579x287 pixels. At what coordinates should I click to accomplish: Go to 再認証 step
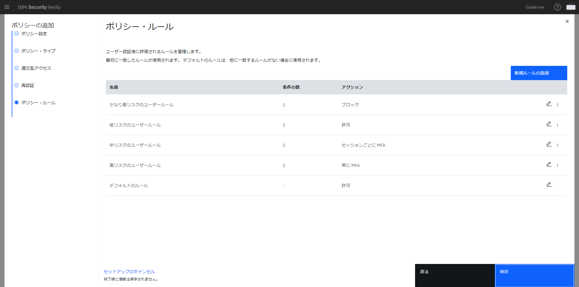28,85
